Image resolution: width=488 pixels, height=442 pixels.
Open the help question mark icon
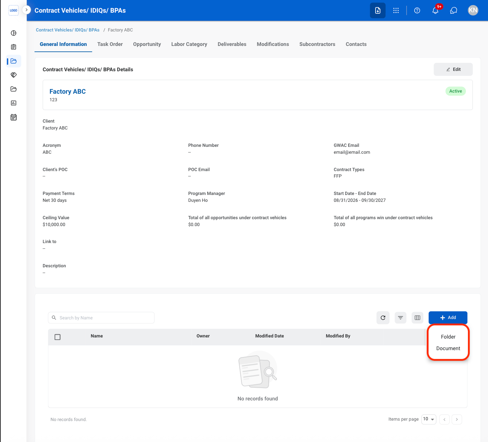click(417, 10)
